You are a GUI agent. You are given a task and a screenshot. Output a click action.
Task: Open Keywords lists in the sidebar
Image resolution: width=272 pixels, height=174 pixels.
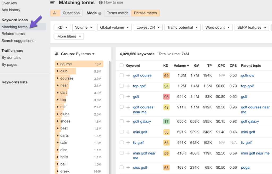(x=15, y=82)
